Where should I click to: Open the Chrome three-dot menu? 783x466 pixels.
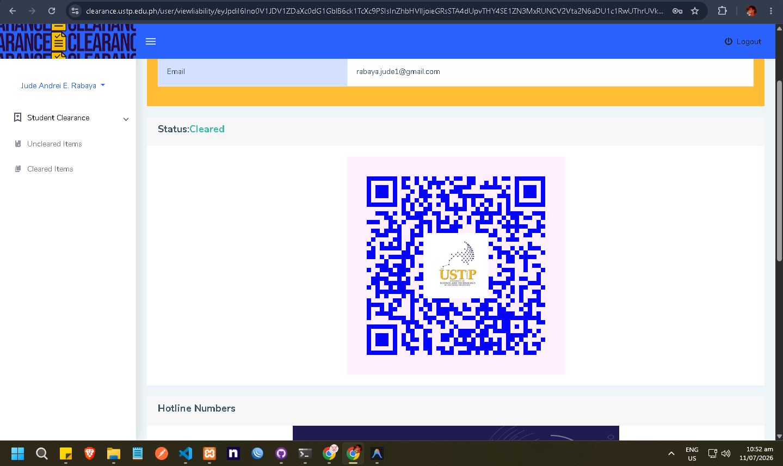tap(771, 11)
